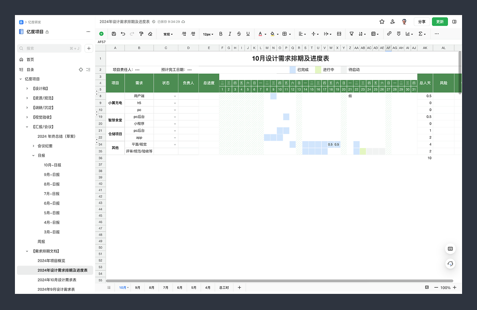The height and width of the screenshot is (310, 477).
Task: Insert a link with chain icon
Action: coord(389,33)
